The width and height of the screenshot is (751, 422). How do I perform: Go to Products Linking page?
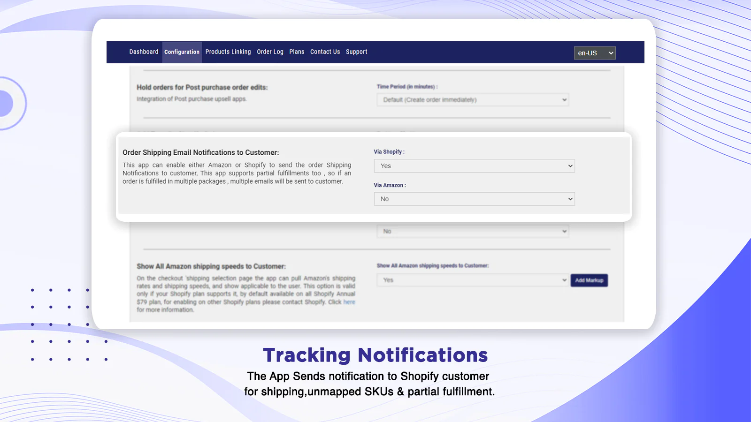click(228, 52)
